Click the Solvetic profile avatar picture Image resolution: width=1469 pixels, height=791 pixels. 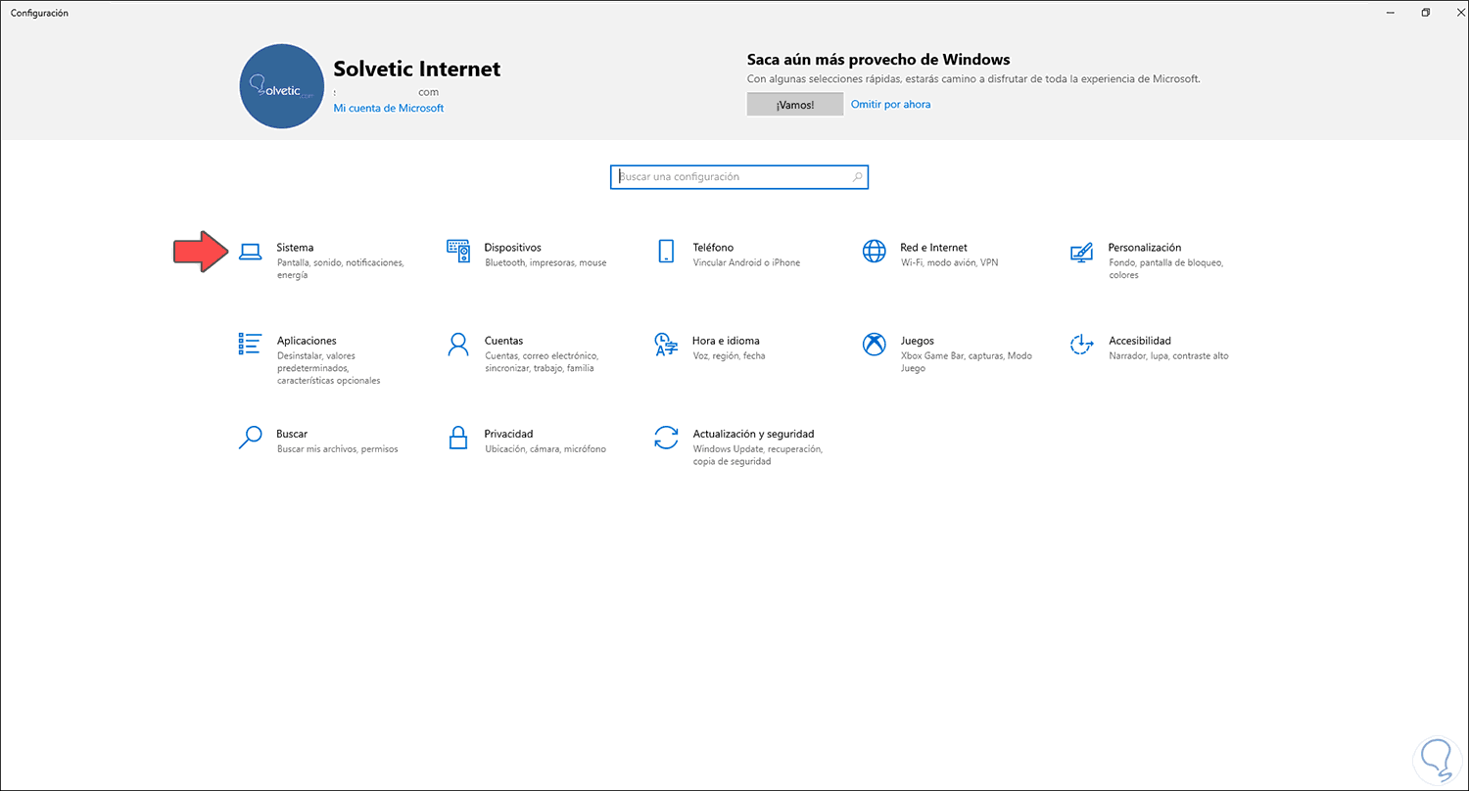click(282, 87)
